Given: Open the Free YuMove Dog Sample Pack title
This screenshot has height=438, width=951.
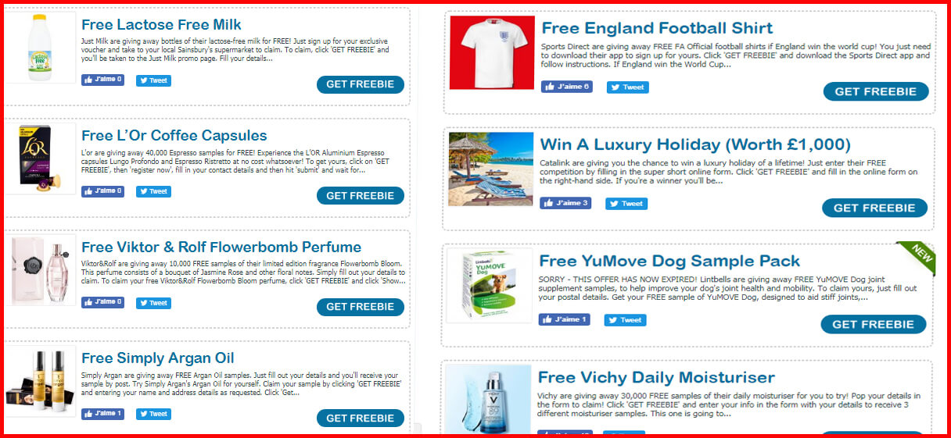Looking at the screenshot, I should [669, 261].
